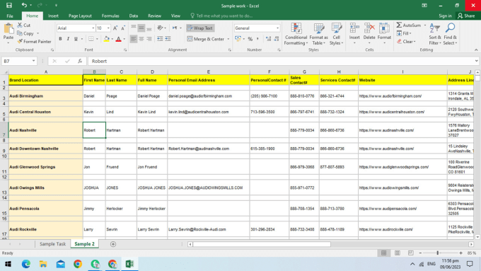The height and width of the screenshot is (271, 481).
Task: Expand the Name Box dropdown arrow
Action: (33, 61)
